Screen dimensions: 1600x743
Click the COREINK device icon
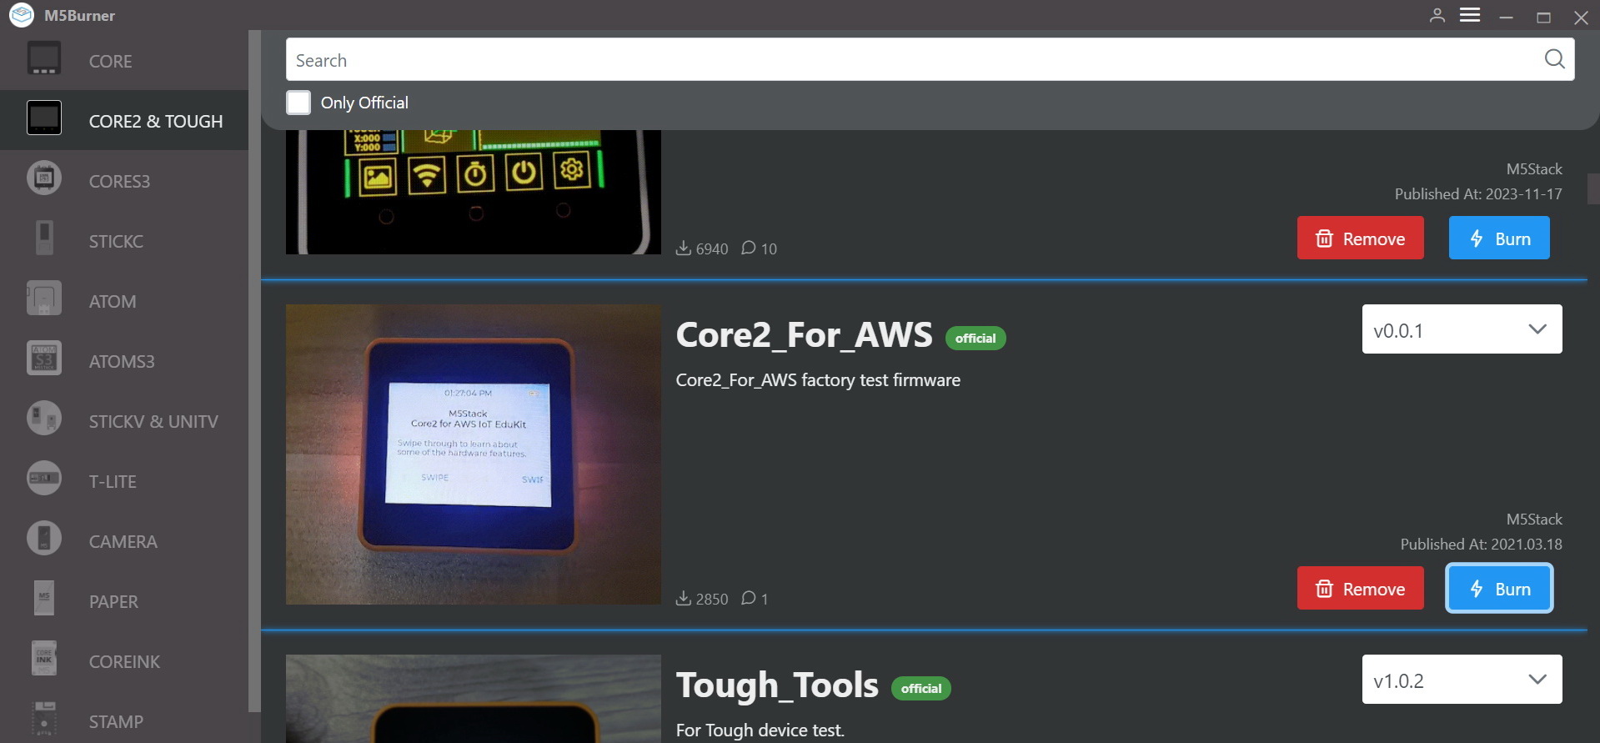tap(44, 660)
